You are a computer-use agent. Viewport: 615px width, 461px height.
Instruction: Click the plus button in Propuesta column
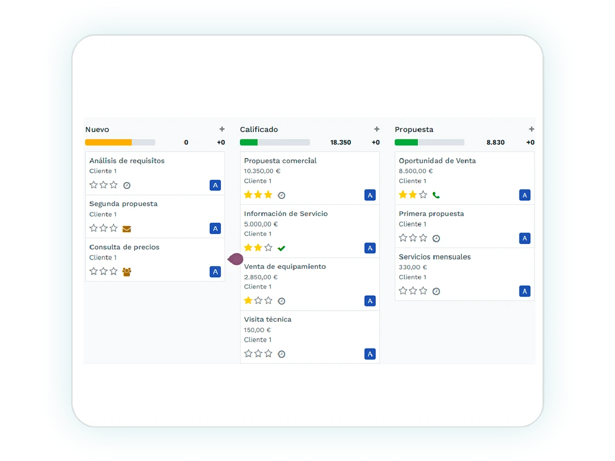point(531,130)
